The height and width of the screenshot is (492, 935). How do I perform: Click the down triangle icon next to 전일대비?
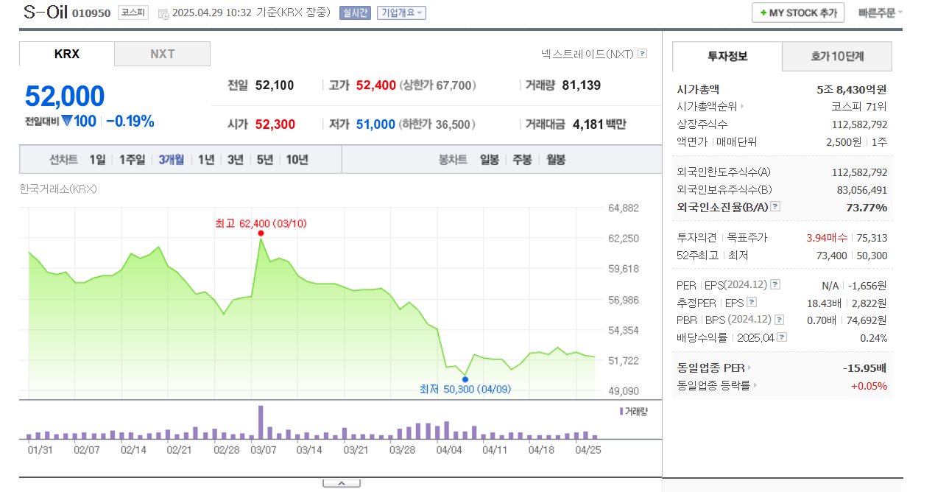[67, 121]
